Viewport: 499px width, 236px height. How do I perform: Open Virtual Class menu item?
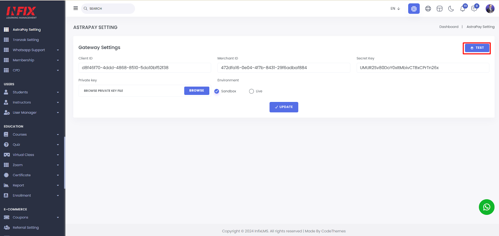click(x=23, y=155)
